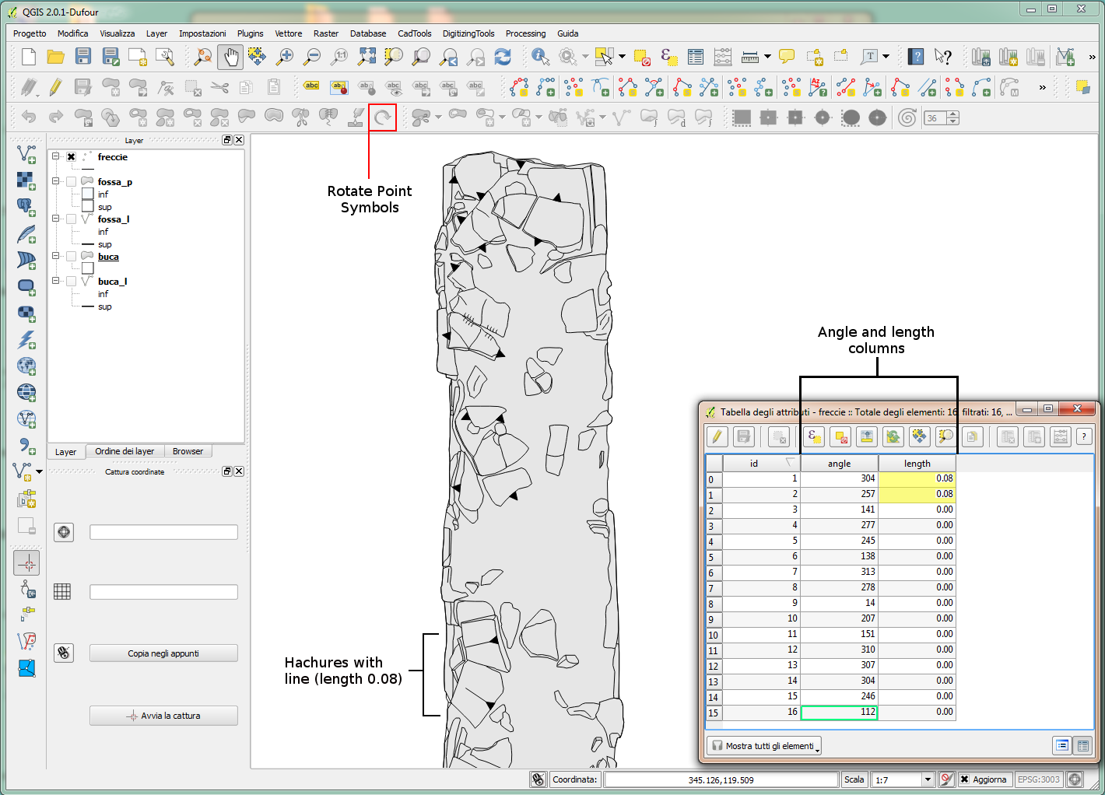1105x795 pixels.
Task: Hide the freccie layer via its checkbox
Action: tap(70, 156)
